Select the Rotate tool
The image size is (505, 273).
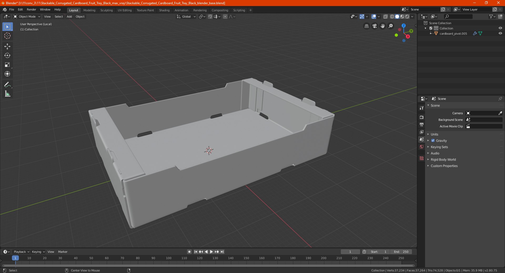7,56
